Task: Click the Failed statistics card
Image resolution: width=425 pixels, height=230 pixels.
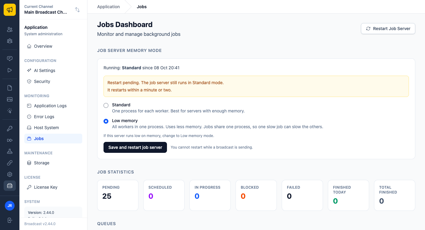Action: click(302, 195)
